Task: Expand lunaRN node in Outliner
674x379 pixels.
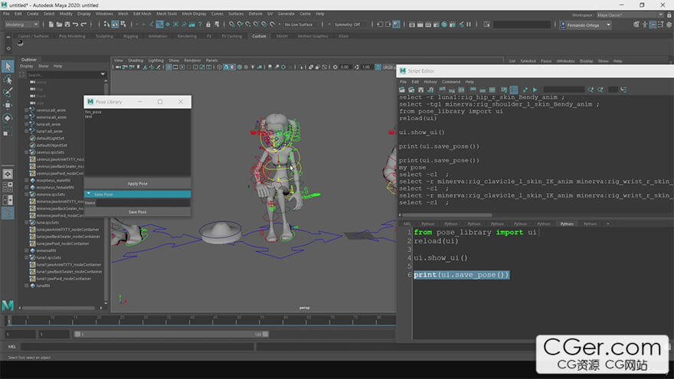Action: [26, 286]
